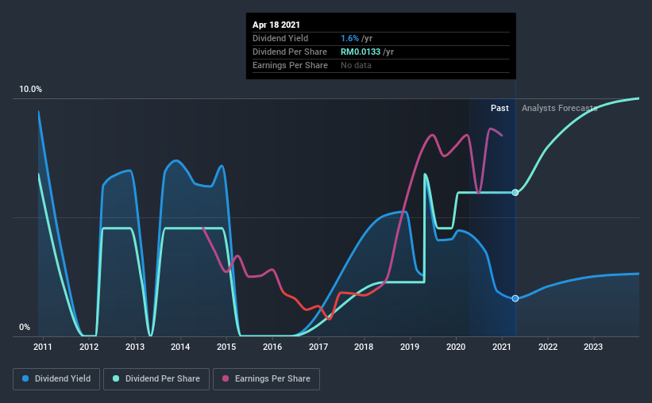Click the 2018 year label on axis
Image resolution: width=652 pixels, height=403 pixels.
[x=364, y=347]
